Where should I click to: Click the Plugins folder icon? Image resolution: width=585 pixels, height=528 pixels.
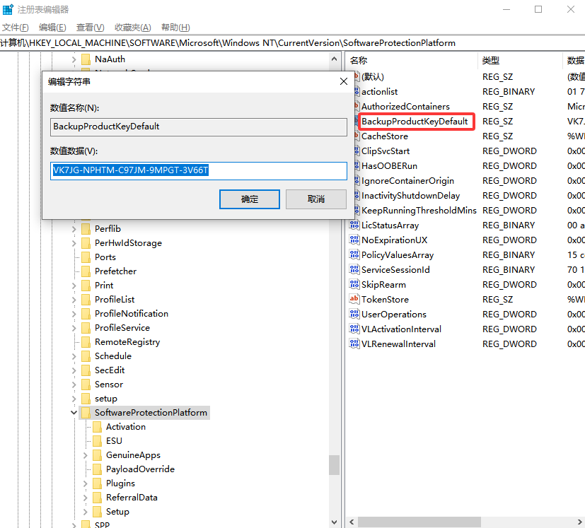(97, 483)
